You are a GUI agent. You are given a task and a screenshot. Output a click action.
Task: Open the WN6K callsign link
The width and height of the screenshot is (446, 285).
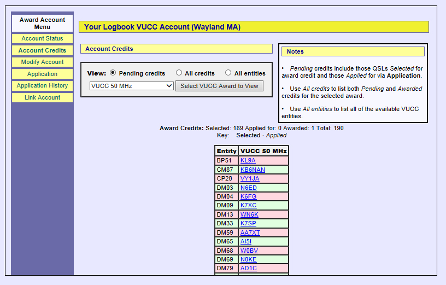tap(249, 214)
